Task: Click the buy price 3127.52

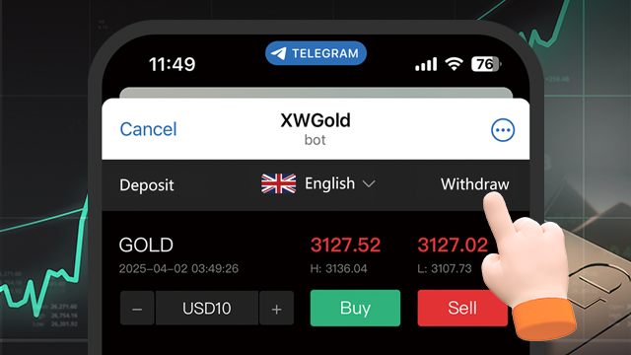Action: point(345,246)
